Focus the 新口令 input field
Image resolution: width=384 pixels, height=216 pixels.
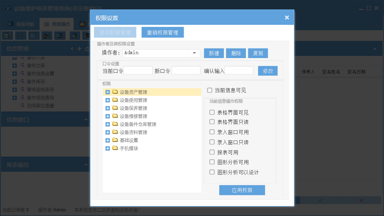[186, 71]
